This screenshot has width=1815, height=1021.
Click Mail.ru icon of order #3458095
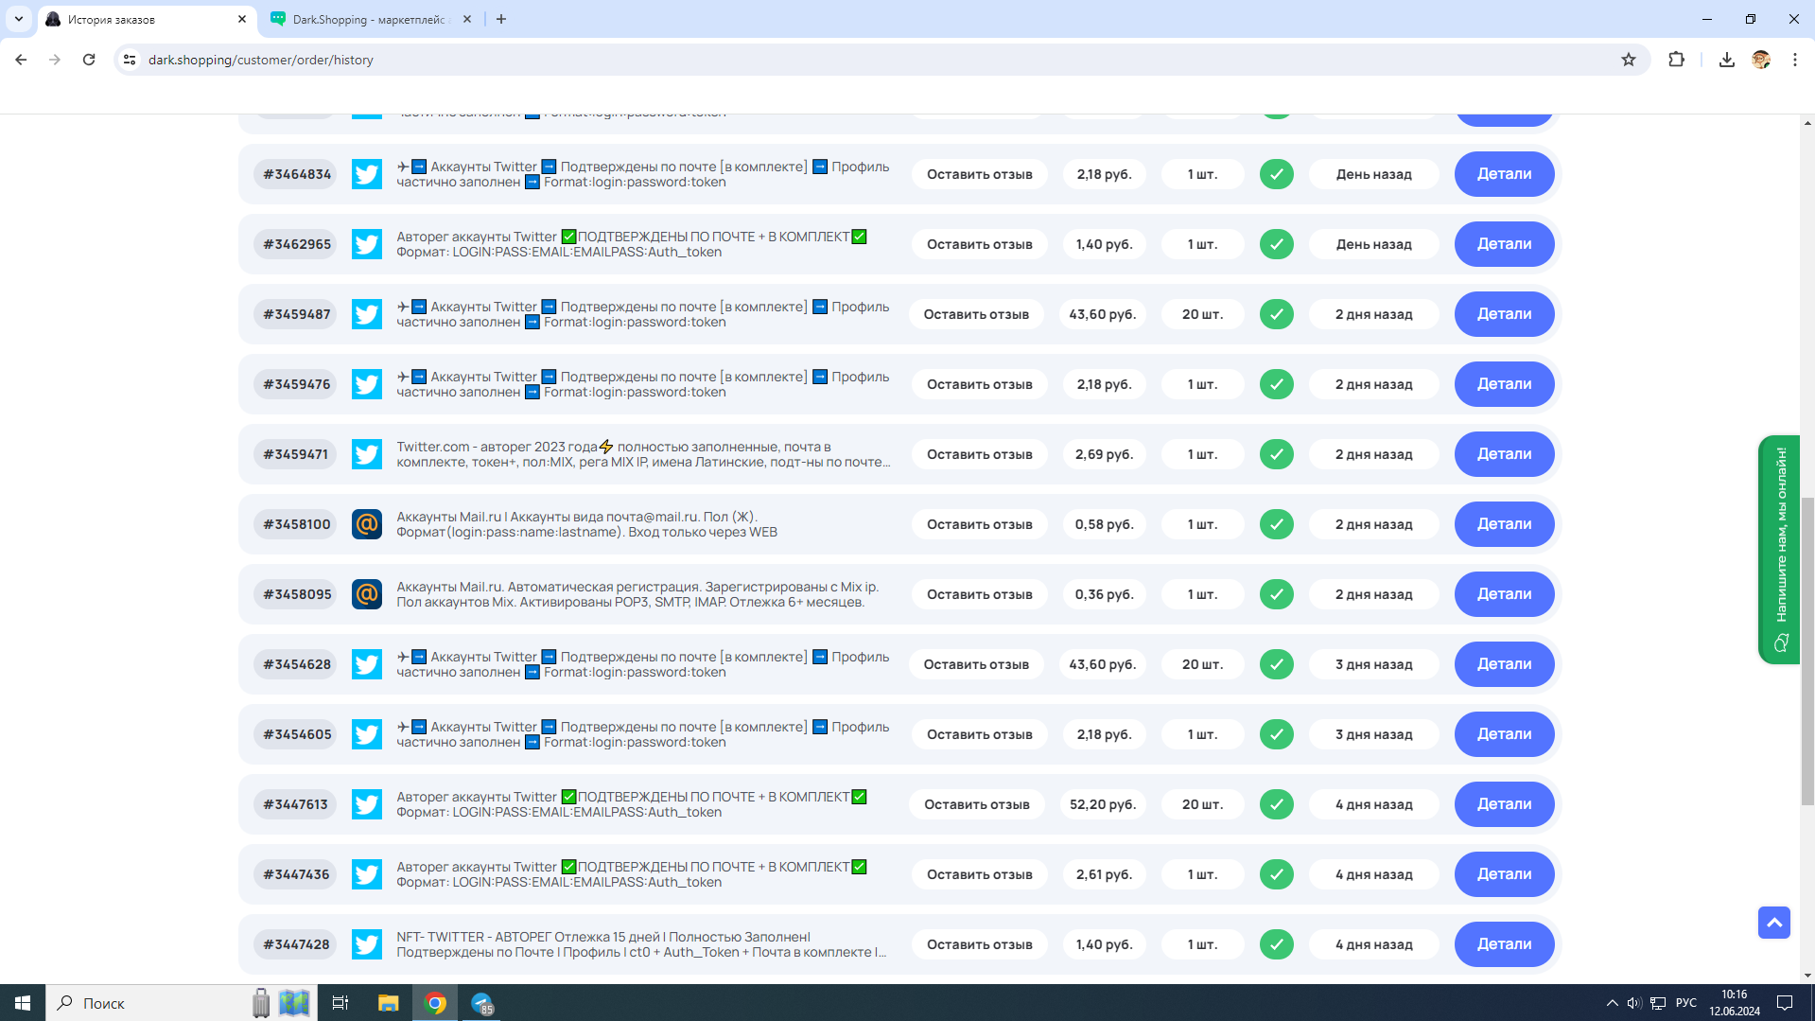367,594
